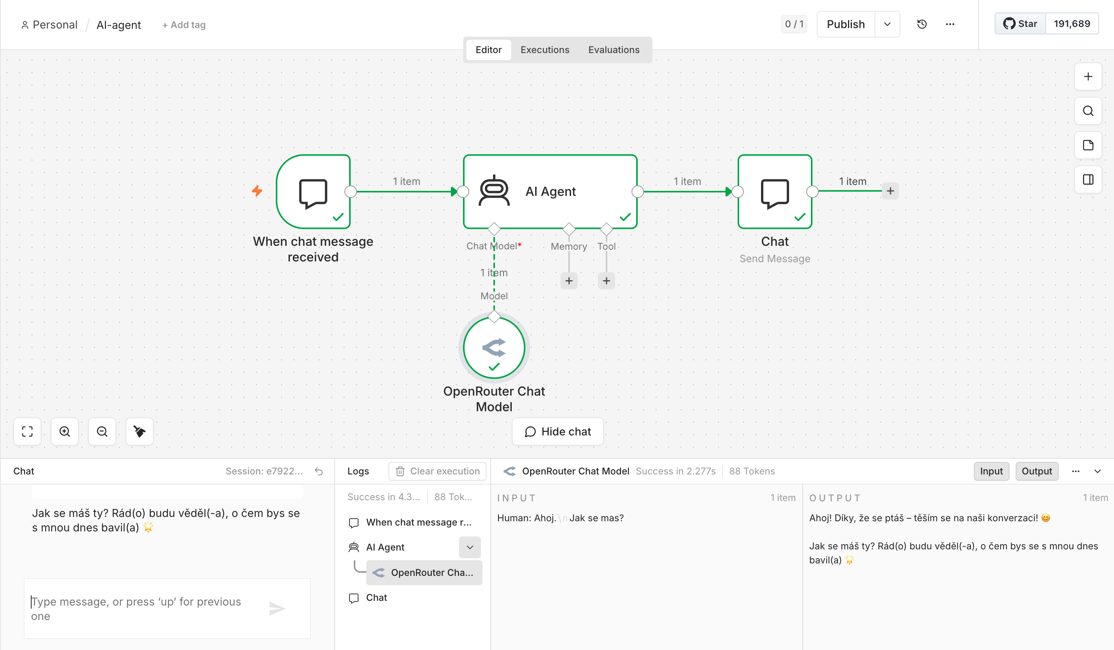Switch to the Executions tab
Viewport: 1114px width, 650px height.
[545, 50]
